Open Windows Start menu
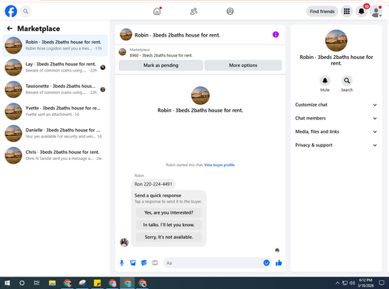The width and height of the screenshot is (389, 289). tap(7, 283)
